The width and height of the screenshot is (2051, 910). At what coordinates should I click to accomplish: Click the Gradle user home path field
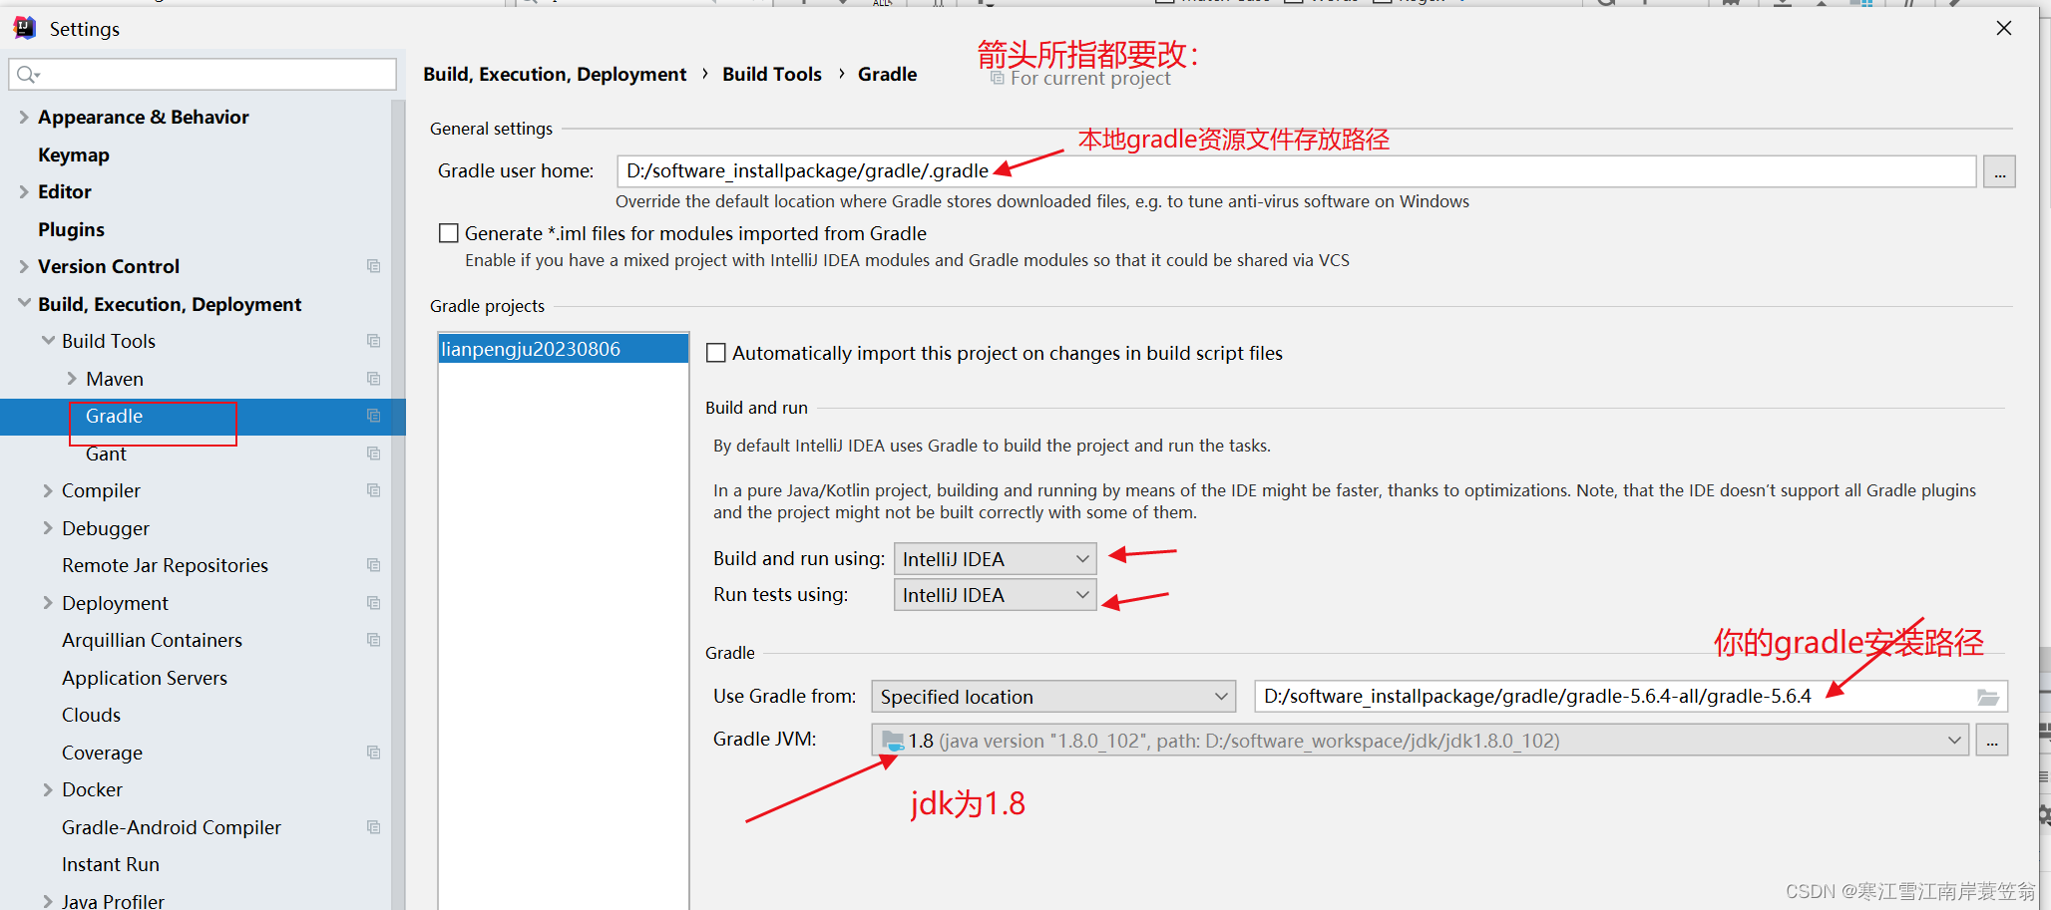(x=1297, y=171)
